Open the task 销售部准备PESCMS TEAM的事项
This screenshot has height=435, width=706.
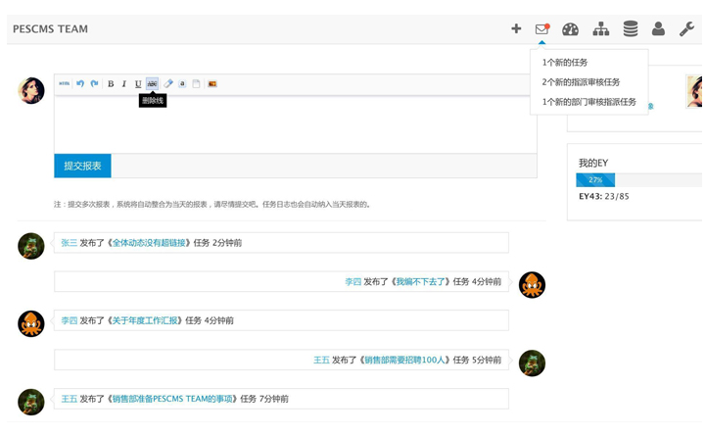click(172, 399)
